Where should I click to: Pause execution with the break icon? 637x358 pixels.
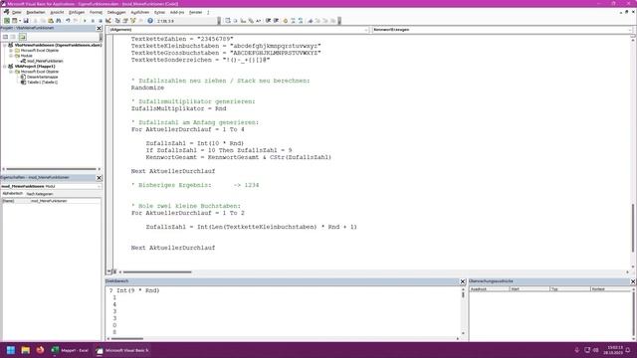coord(93,21)
